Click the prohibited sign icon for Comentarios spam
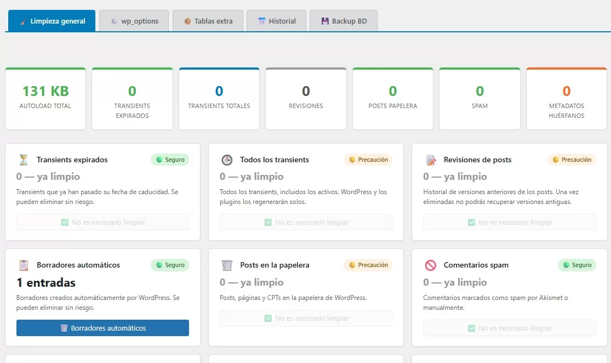 431,265
